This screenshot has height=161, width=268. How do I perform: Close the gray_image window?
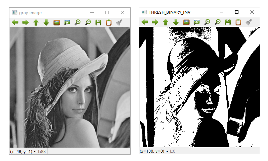[123, 12]
